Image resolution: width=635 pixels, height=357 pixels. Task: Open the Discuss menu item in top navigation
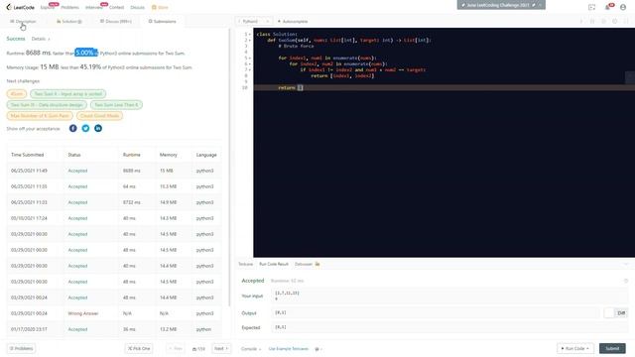[137, 7]
